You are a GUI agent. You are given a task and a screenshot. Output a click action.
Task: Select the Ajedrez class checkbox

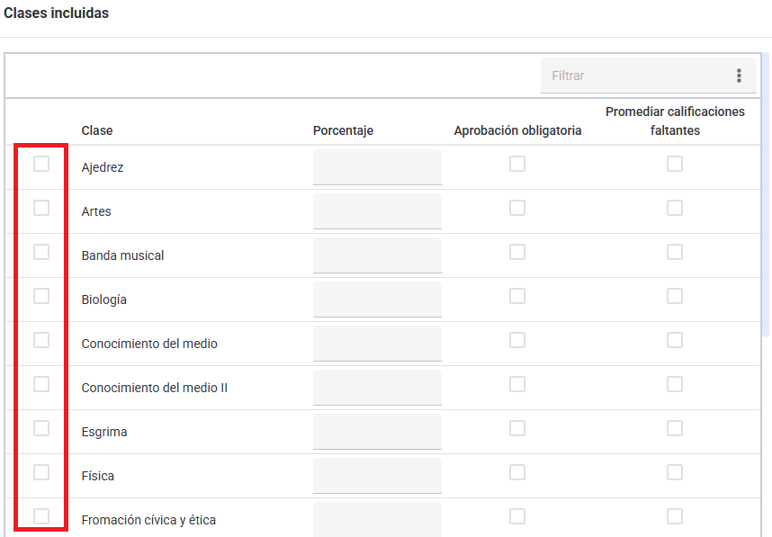(41, 164)
